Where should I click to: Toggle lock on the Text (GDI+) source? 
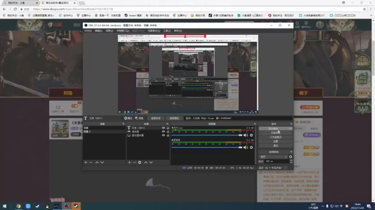tap(168, 128)
